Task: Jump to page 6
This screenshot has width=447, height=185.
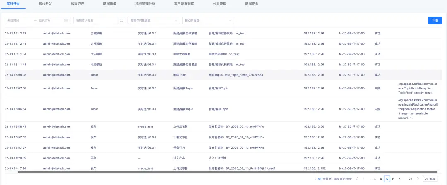Action: (x=393, y=179)
